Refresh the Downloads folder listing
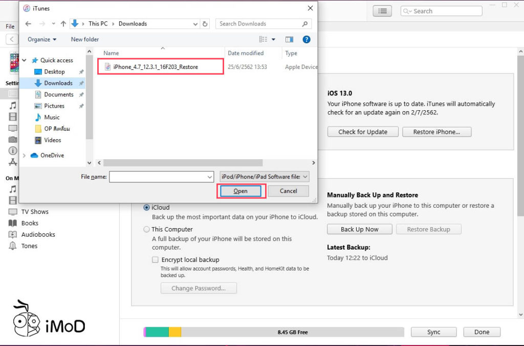This screenshot has width=524, height=346. 205,23
